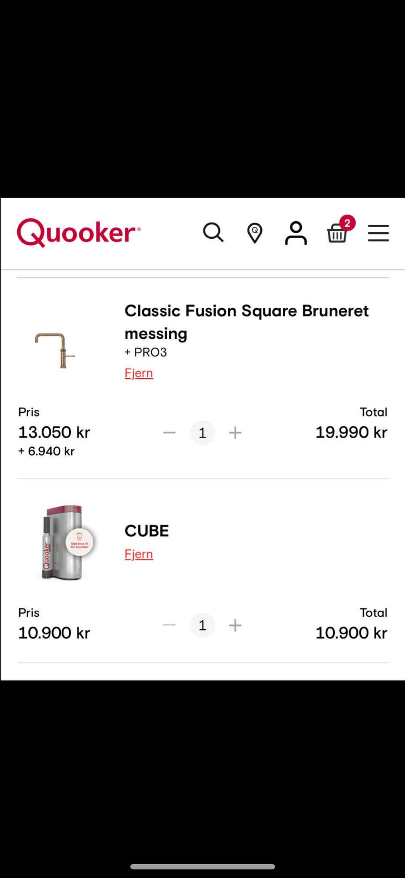The width and height of the screenshot is (405, 878).
Task: Remove CUBE item via Fjern
Action: click(x=139, y=554)
